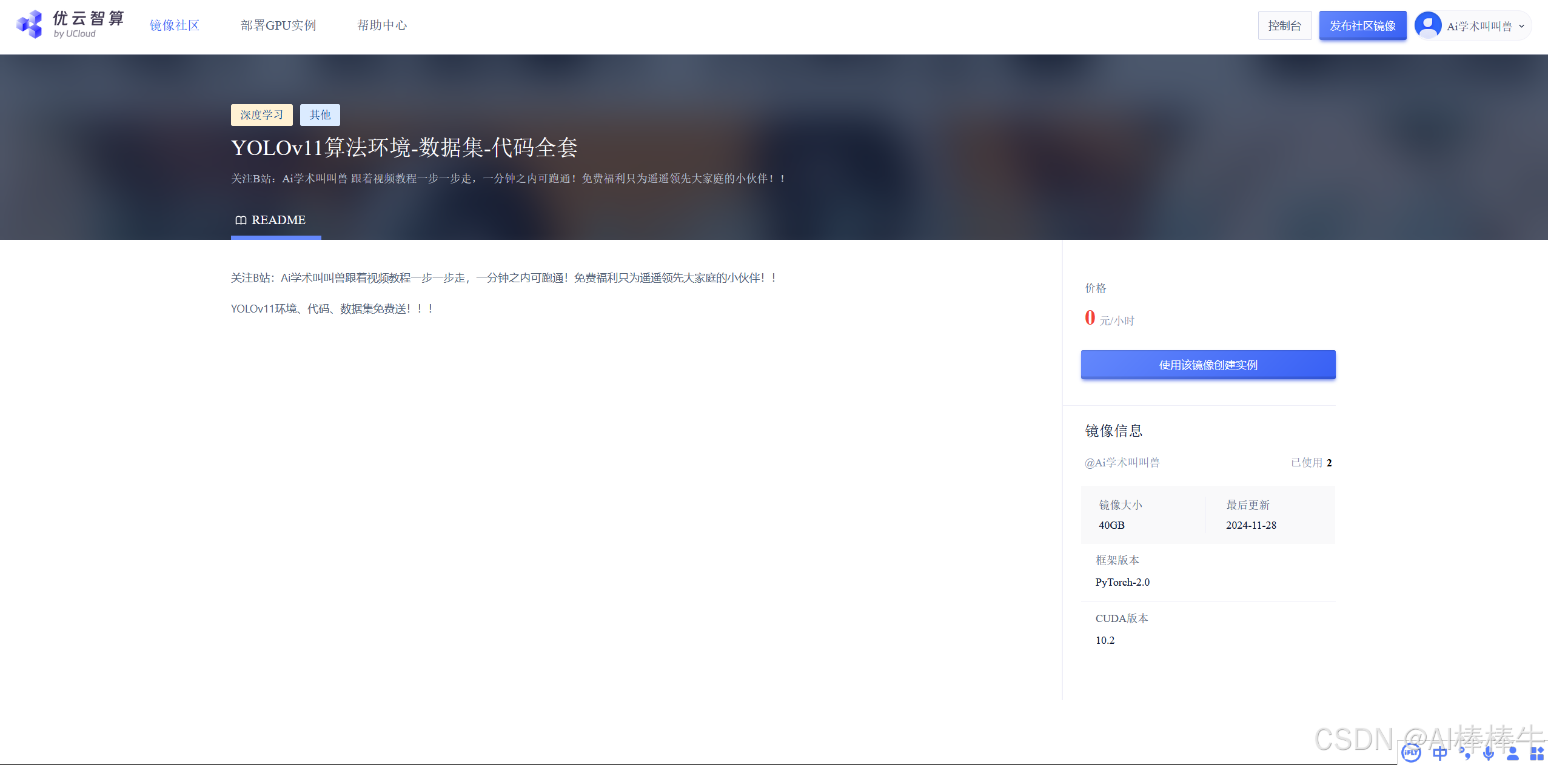
Task: Click the iFLY microphone voice input icon
Action: pos(1488,753)
